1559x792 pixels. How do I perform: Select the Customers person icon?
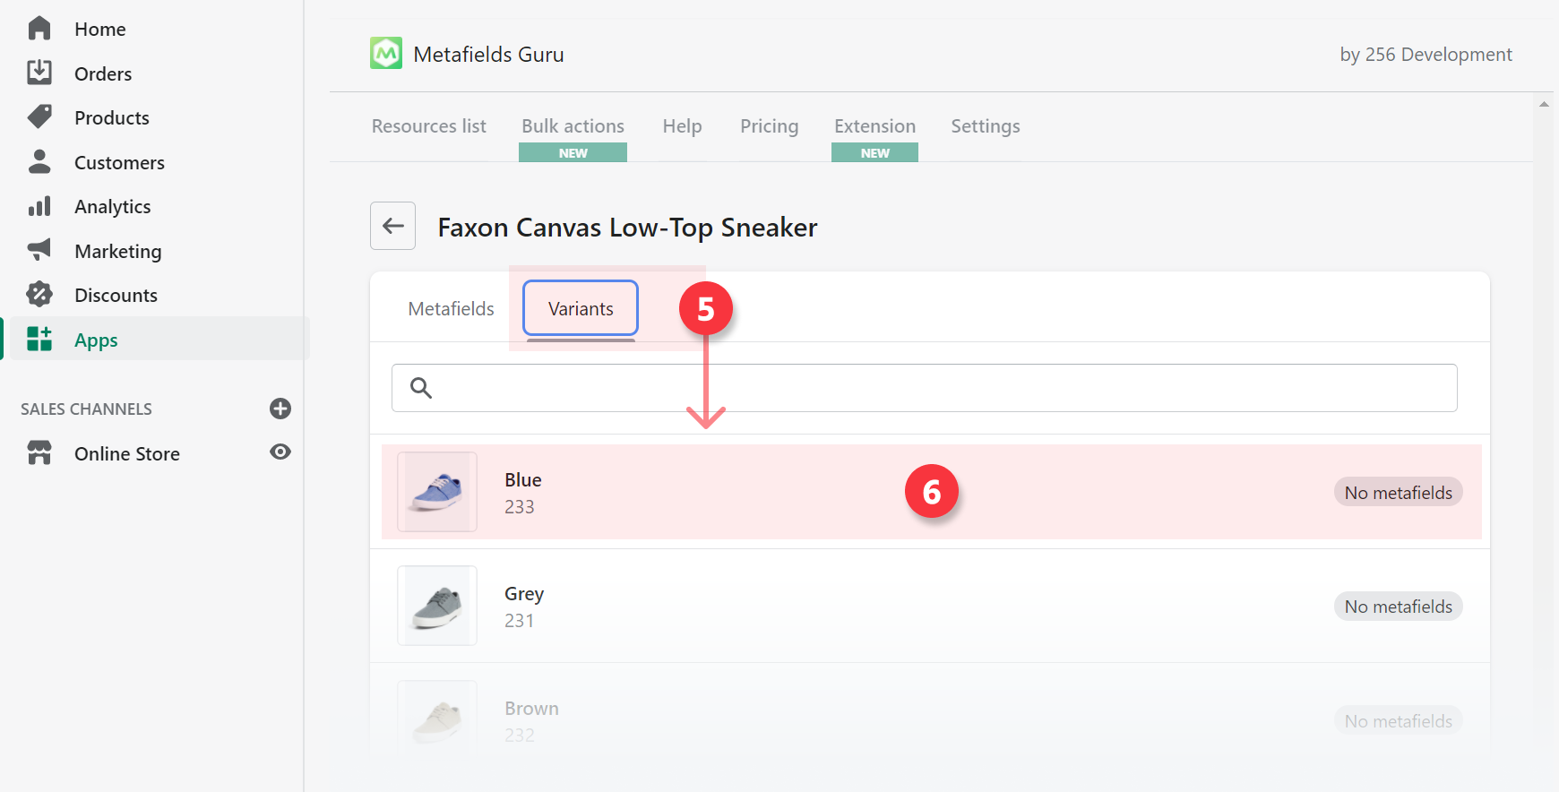click(x=39, y=162)
